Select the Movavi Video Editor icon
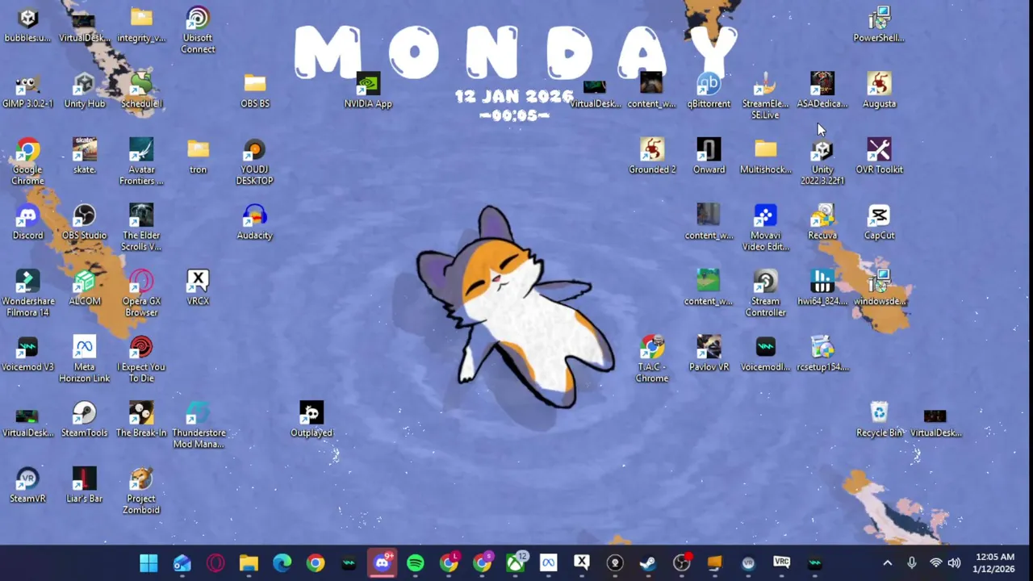1033x581 pixels. [765, 228]
